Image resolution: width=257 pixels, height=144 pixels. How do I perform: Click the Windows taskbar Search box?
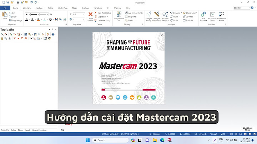point(110,140)
